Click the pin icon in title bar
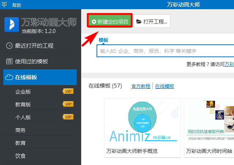The height and width of the screenshot is (165, 234). click(x=4, y=4)
